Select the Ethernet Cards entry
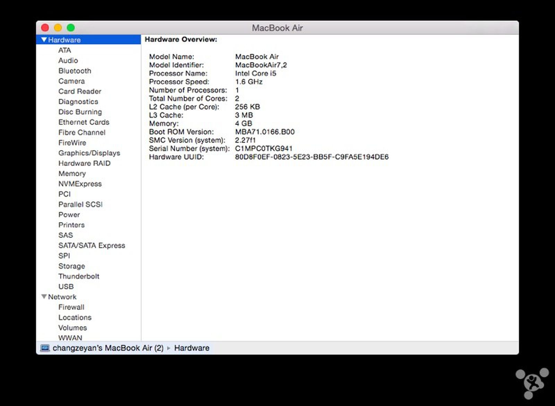This screenshot has width=555, height=406. click(x=84, y=122)
